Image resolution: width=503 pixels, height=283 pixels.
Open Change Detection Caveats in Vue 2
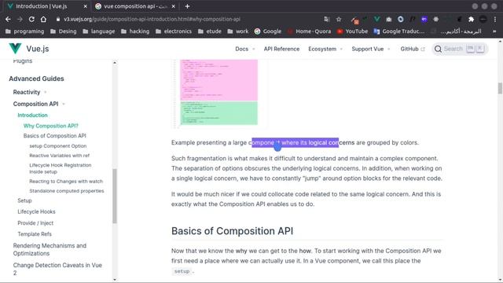(x=57, y=269)
